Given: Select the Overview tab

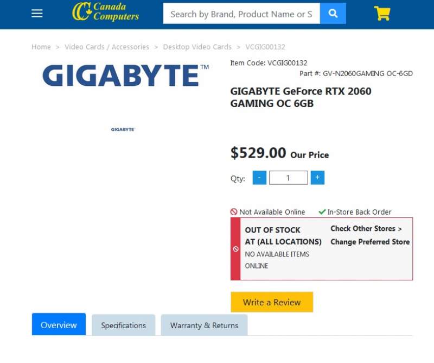Looking at the screenshot, I should tap(58, 324).
